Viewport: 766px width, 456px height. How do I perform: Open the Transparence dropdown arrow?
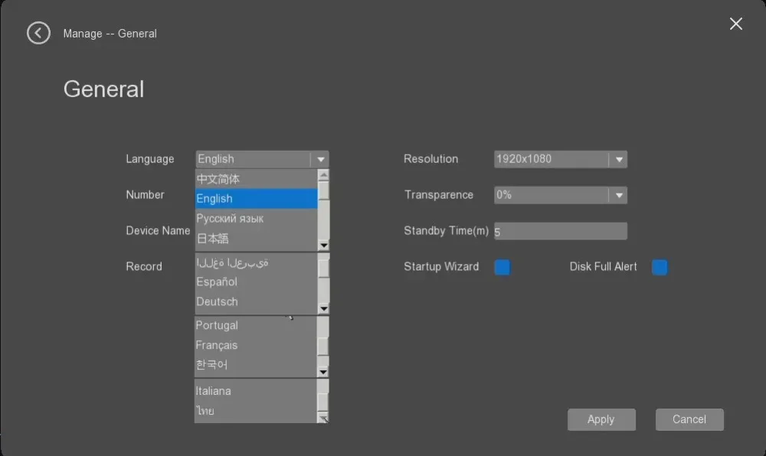coord(619,195)
